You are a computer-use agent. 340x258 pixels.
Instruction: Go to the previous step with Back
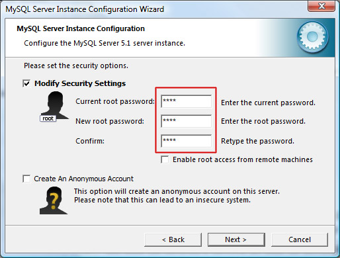[x=173, y=239]
